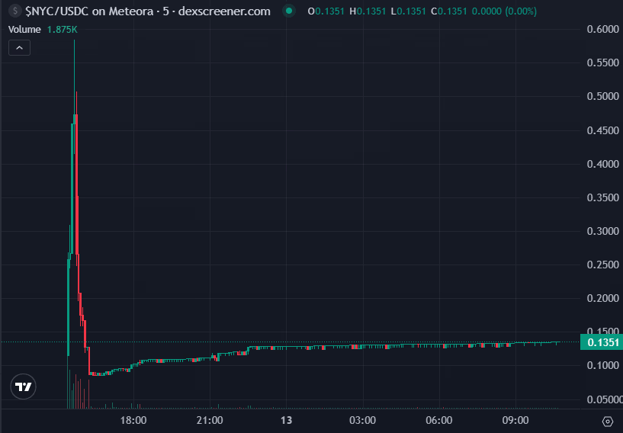Click the Volume indicator label
This screenshot has height=433, width=623.
[24, 30]
